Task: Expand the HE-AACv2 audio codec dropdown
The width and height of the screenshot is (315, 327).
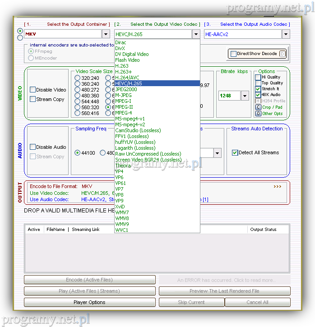Action: click(x=286, y=34)
